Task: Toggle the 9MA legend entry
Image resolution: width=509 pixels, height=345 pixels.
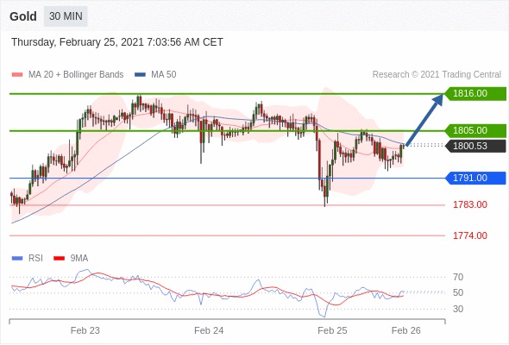Action: coord(71,258)
